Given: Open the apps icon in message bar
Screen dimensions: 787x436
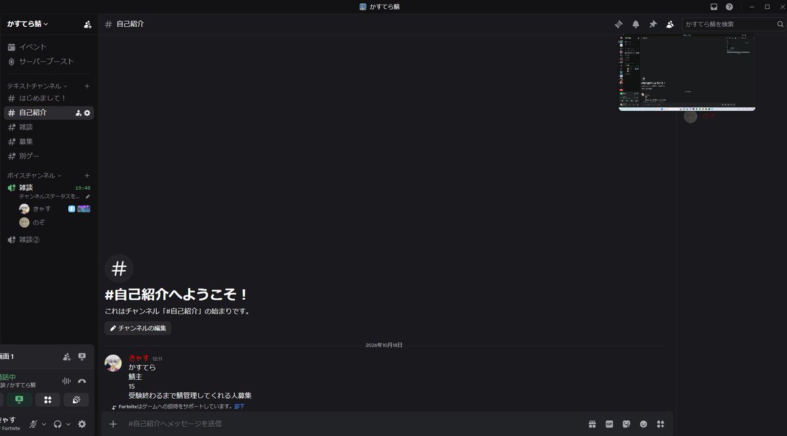Looking at the screenshot, I should [x=660, y=424].
